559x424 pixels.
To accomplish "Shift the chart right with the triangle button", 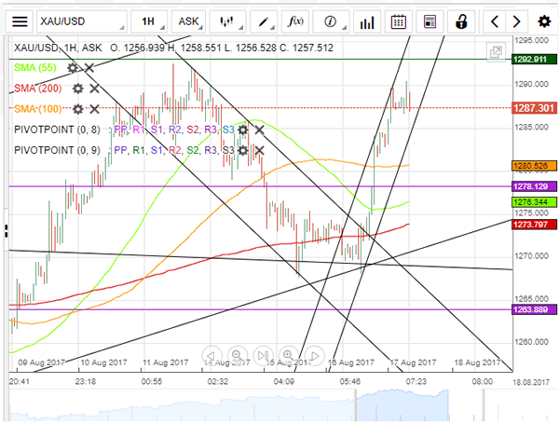I will pyautogui.click(x=315, y=356).
